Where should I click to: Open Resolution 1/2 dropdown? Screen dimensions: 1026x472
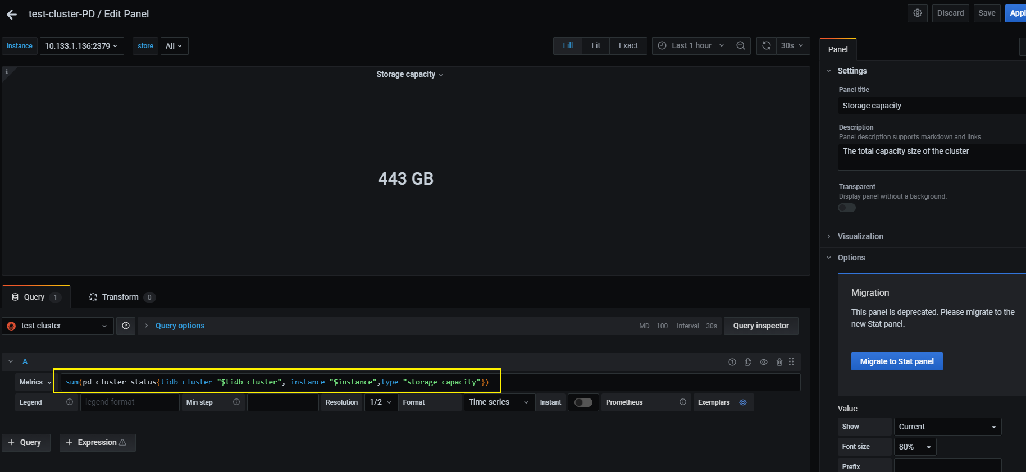coord(381,402)
